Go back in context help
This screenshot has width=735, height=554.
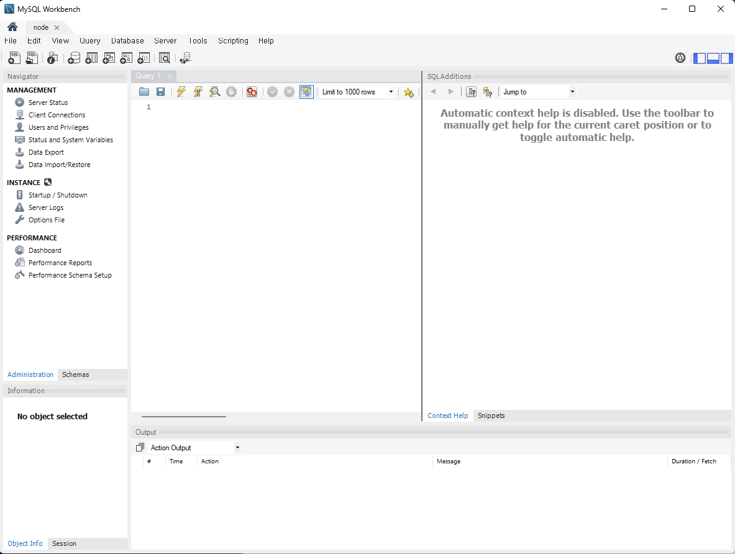click(x=433, y=92)
